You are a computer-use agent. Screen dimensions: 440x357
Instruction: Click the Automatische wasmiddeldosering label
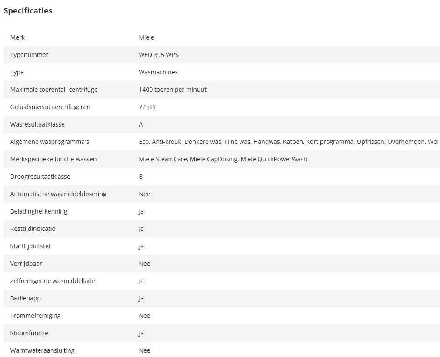pyautogui.click(x=58, y=194)
